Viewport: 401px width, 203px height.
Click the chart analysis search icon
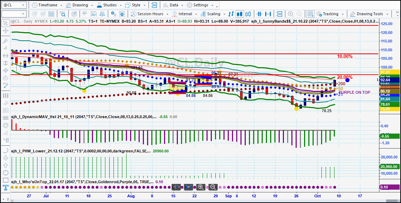(63, 14)
